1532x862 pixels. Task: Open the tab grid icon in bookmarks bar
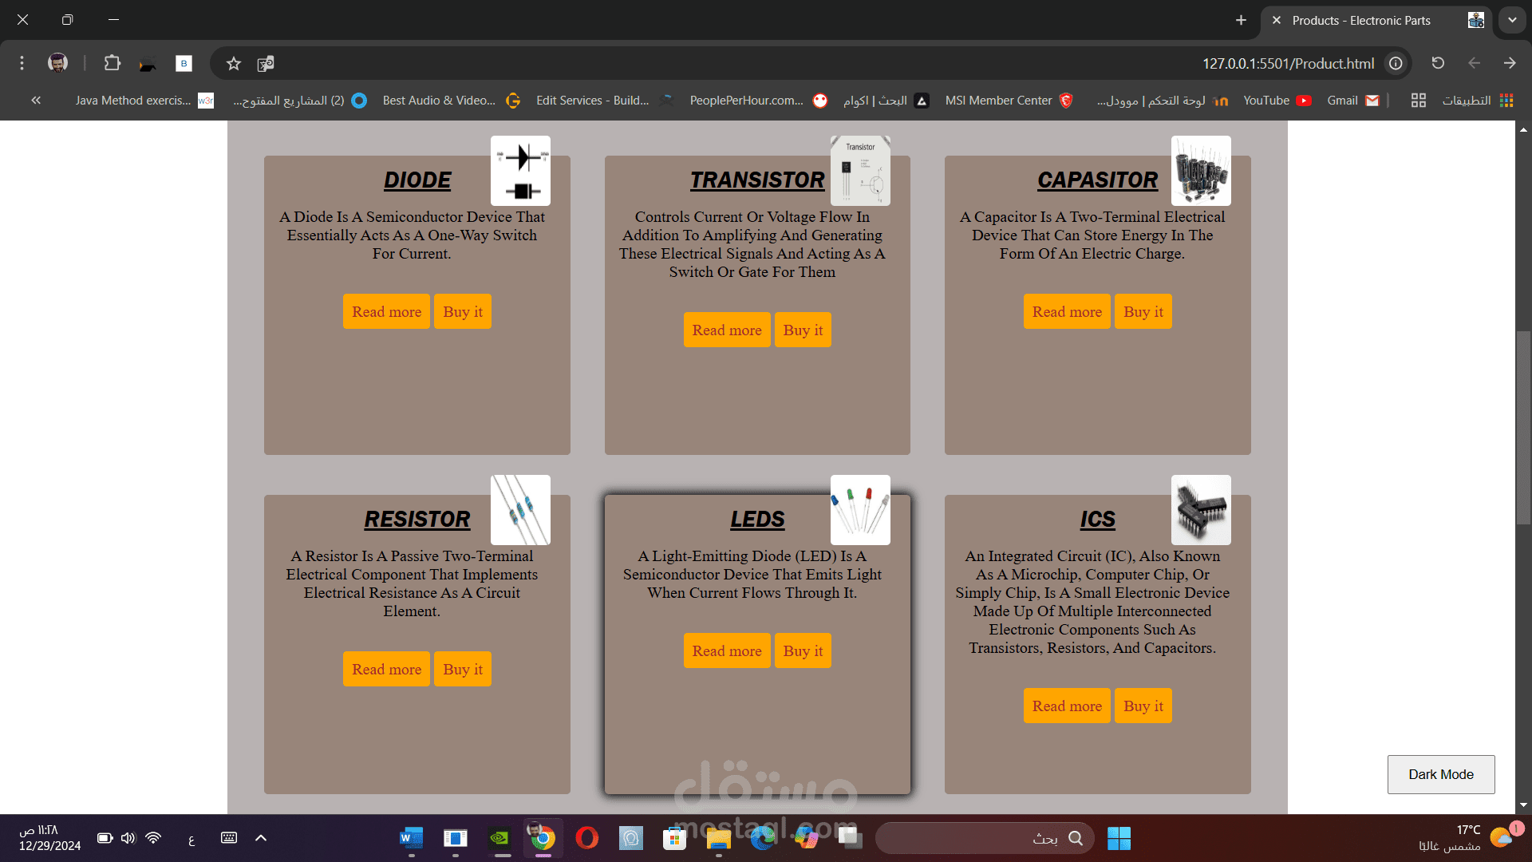[x=1418, y=101]
